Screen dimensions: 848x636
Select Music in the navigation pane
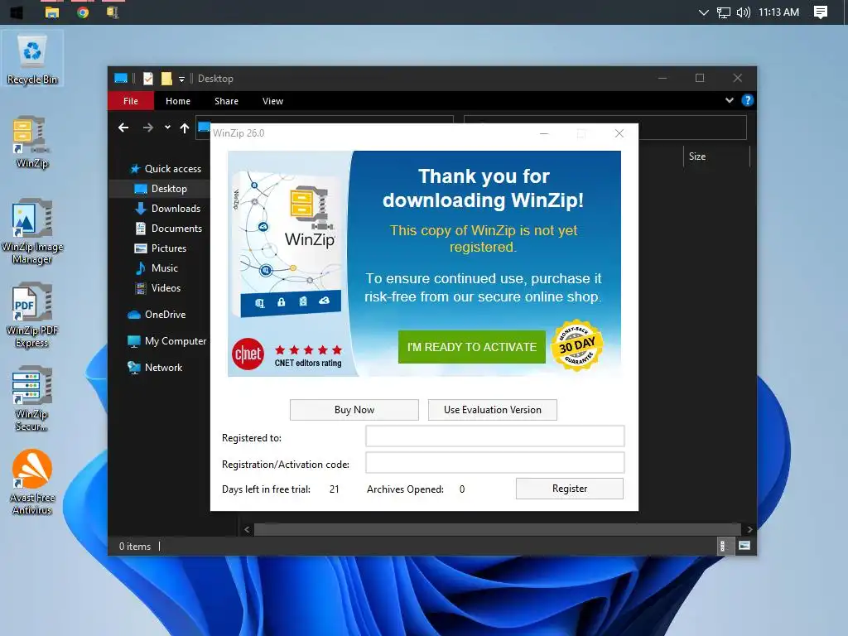click(x=157, y=267)
